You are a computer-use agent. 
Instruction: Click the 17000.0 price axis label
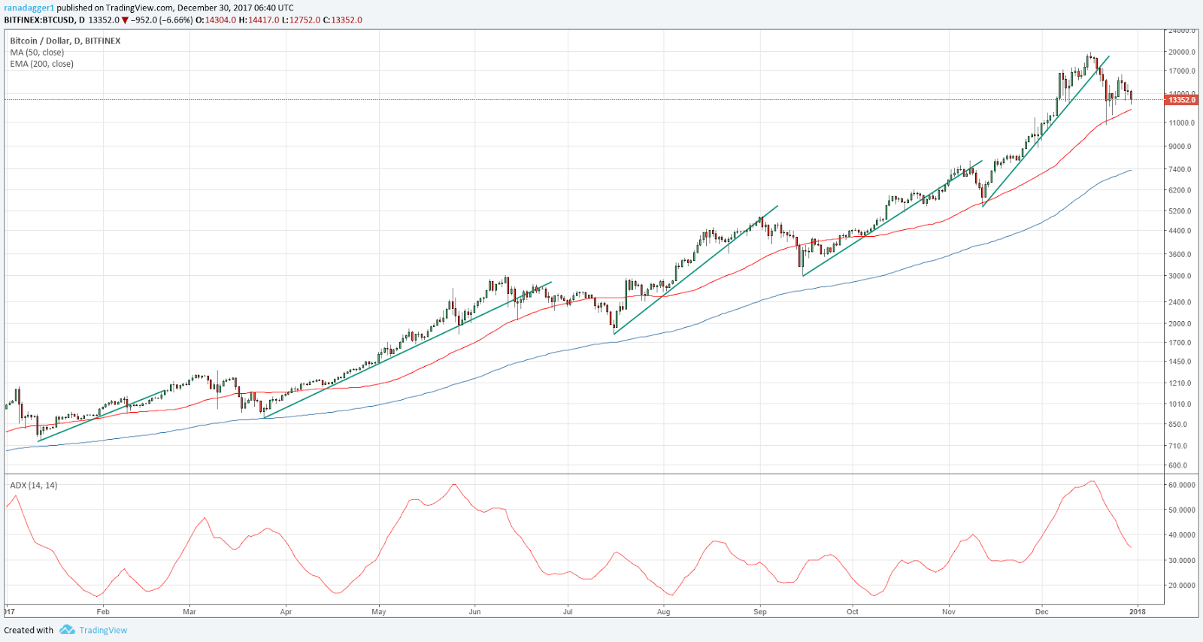coord(1182,71)
